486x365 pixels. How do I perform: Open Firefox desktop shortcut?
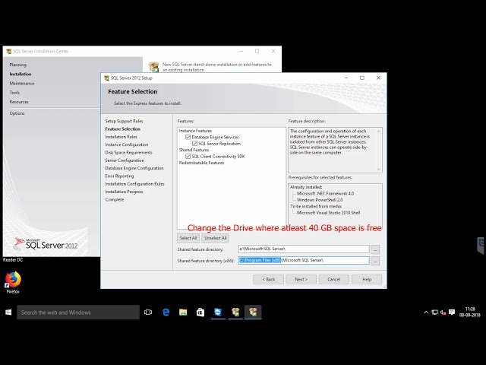[13, 282]
